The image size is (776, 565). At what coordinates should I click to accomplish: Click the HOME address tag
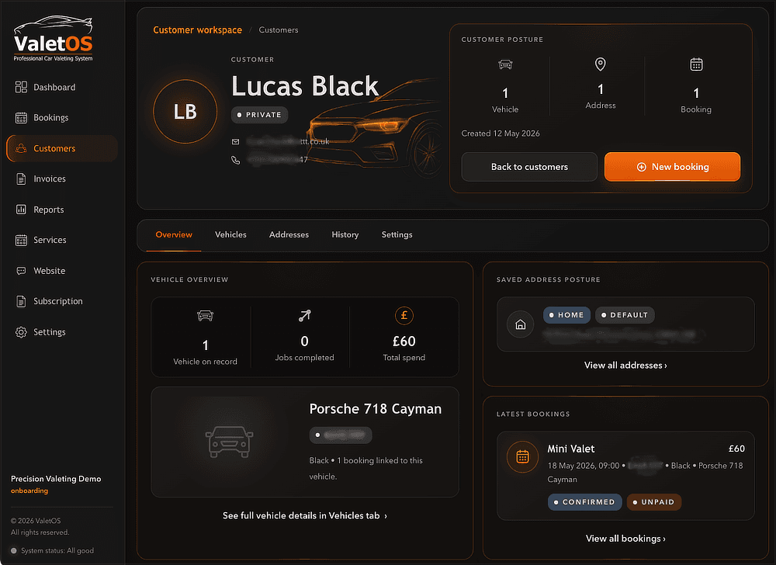pos(566,315)
